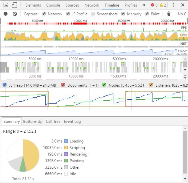Click the summary pane scroll down arrow
188x183 pixels.
tap(185, 178)
